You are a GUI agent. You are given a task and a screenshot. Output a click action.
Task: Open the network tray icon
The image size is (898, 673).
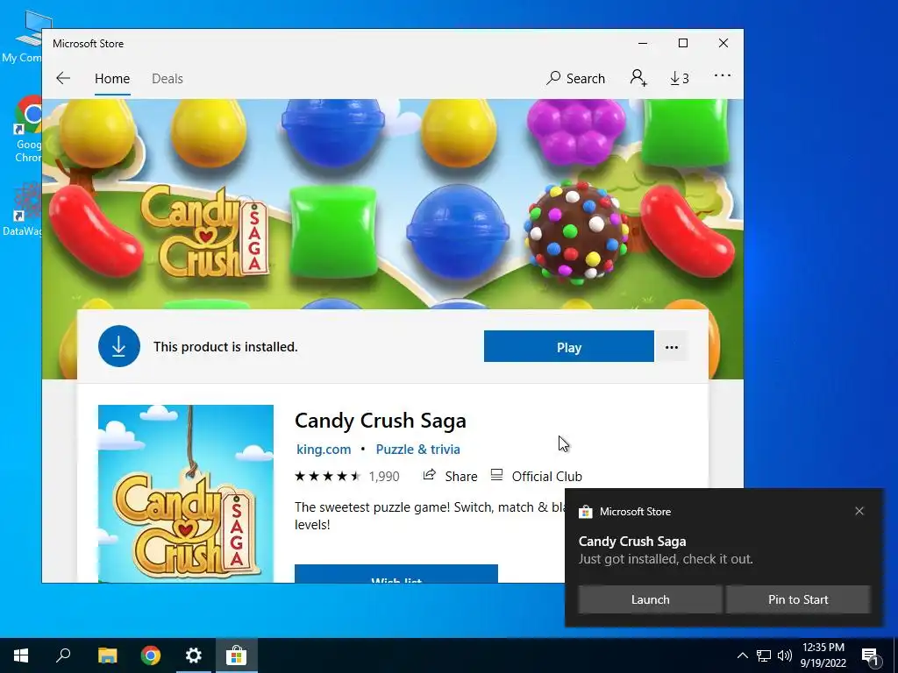pos(764,655)
